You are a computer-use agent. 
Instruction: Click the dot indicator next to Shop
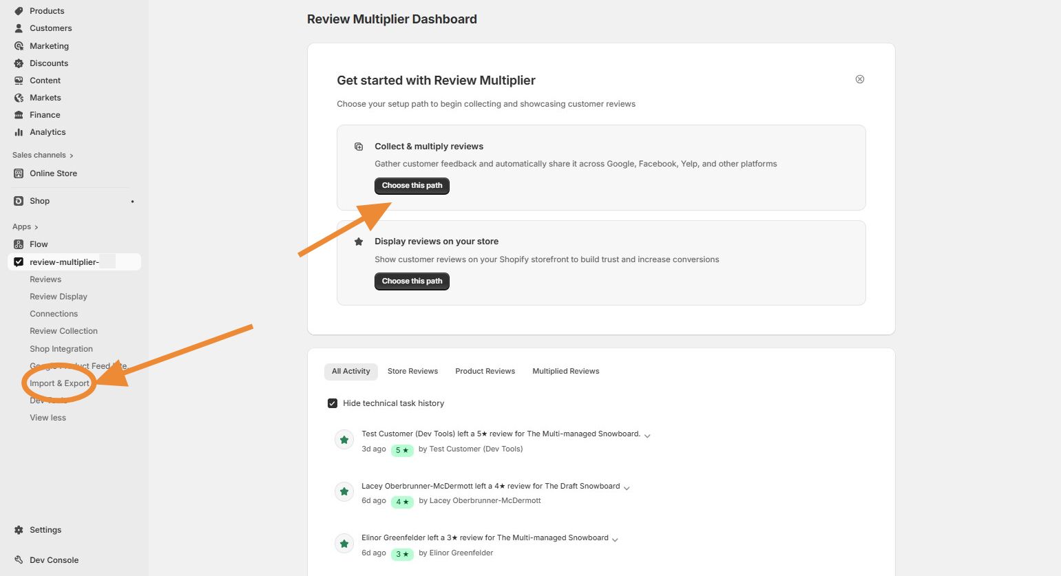point(132,202)
